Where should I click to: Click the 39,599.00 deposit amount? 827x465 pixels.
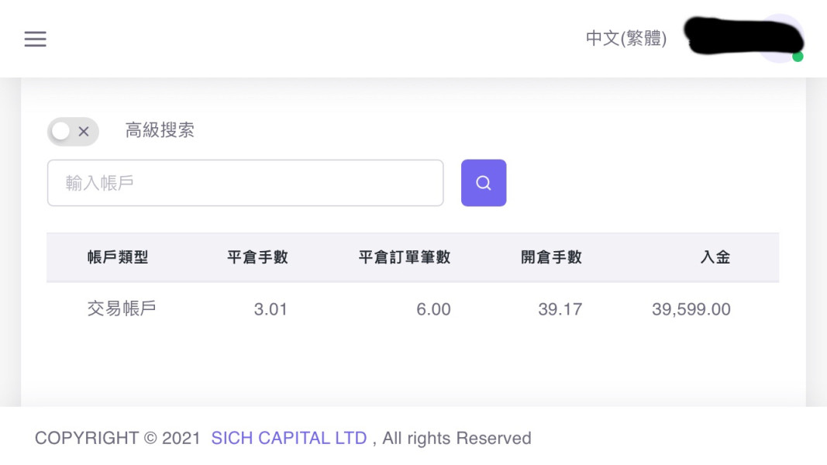691,310
